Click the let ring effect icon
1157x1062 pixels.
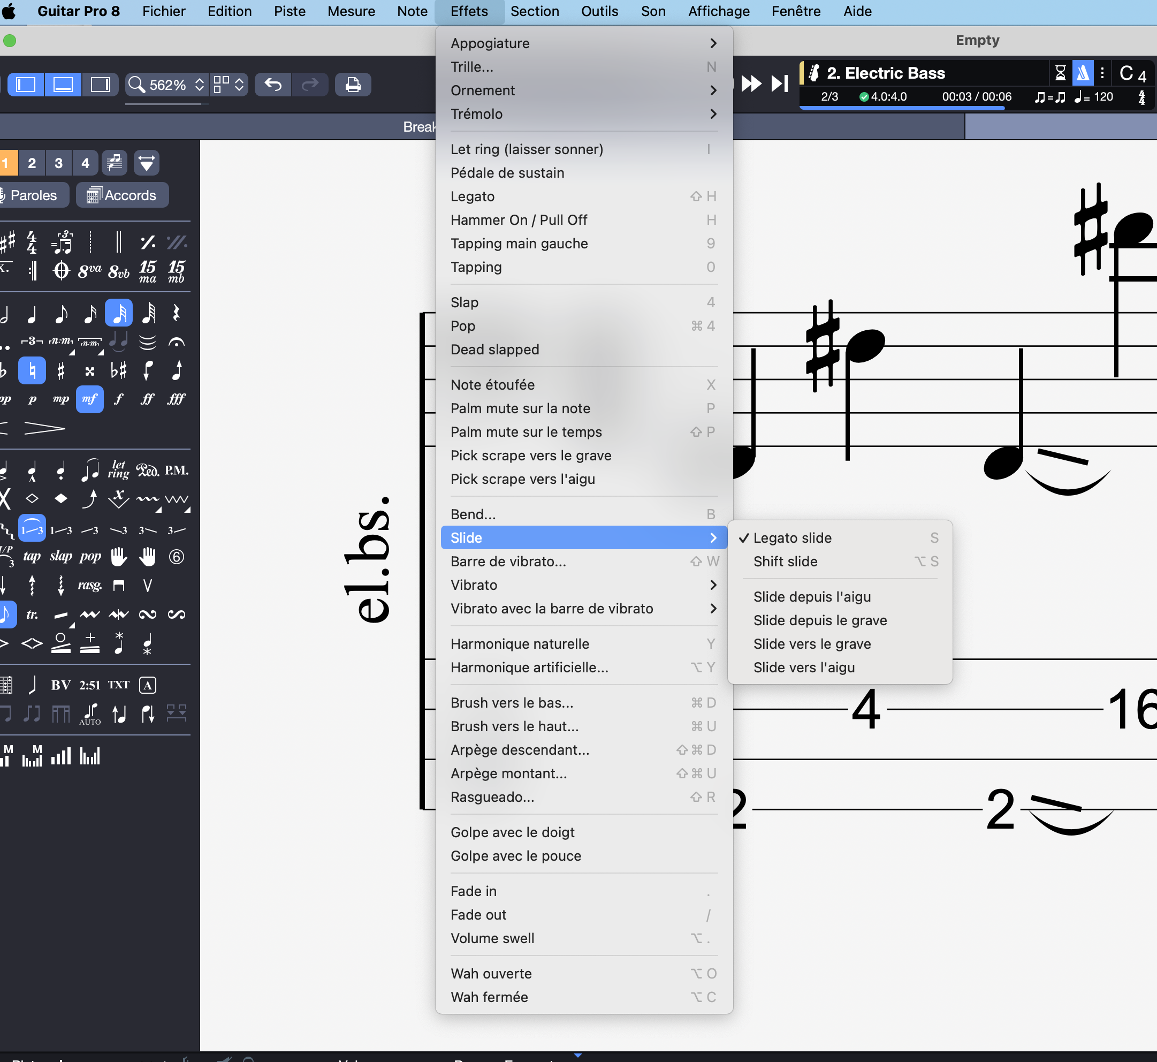coord(118,470)
